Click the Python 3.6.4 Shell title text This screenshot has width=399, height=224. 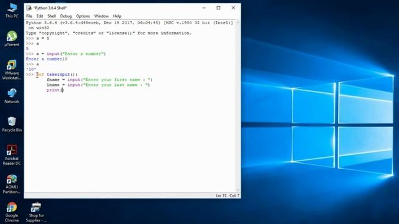click(50, 8)
